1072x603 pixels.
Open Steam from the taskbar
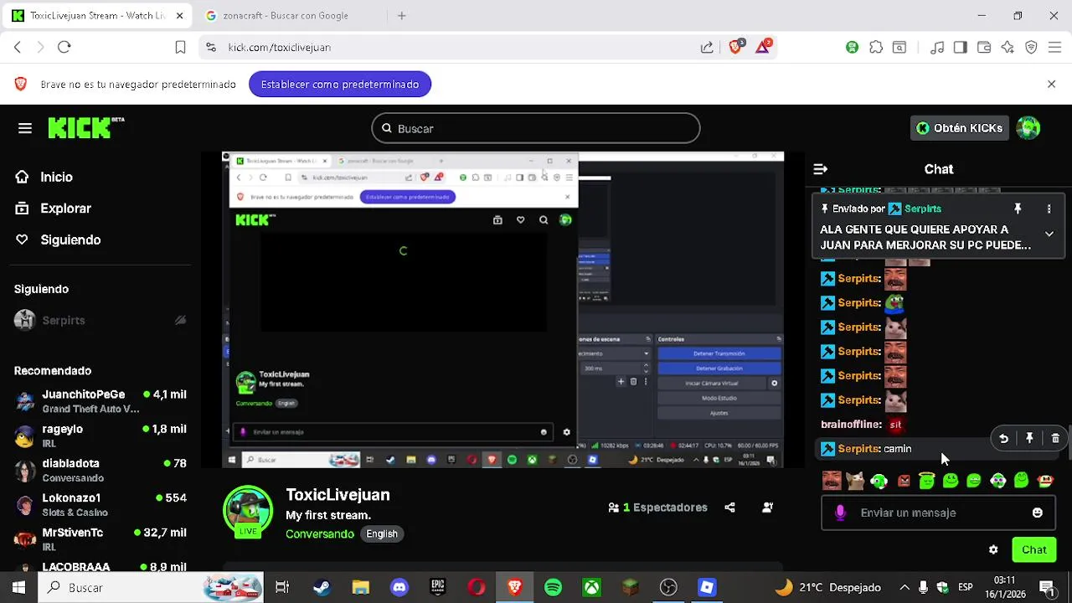322,588
